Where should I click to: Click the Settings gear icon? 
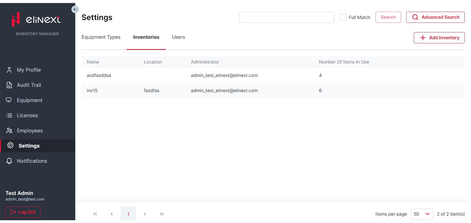tap(10, 145)
